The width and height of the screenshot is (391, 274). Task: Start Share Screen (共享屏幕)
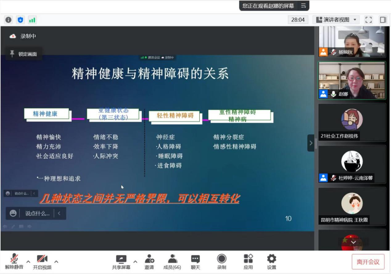point(121,262)
